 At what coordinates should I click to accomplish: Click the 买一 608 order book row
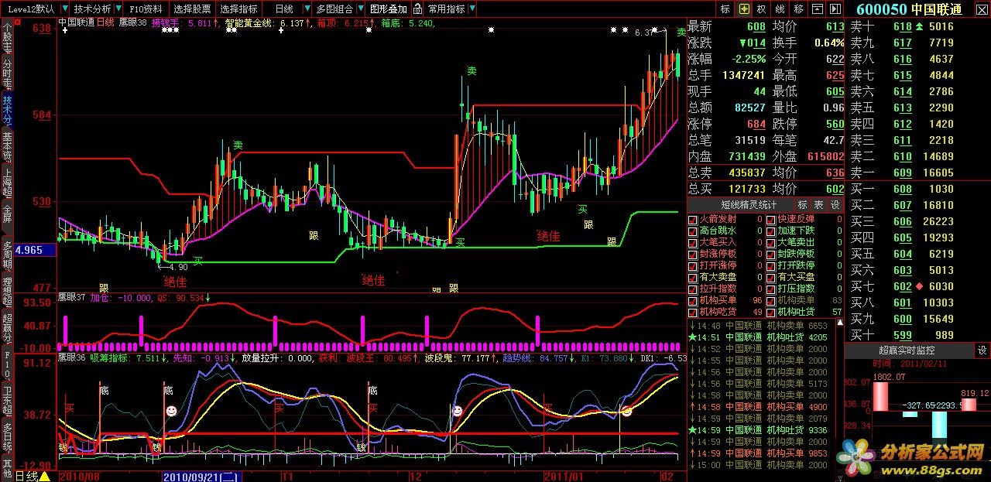[x=917, y=189]
